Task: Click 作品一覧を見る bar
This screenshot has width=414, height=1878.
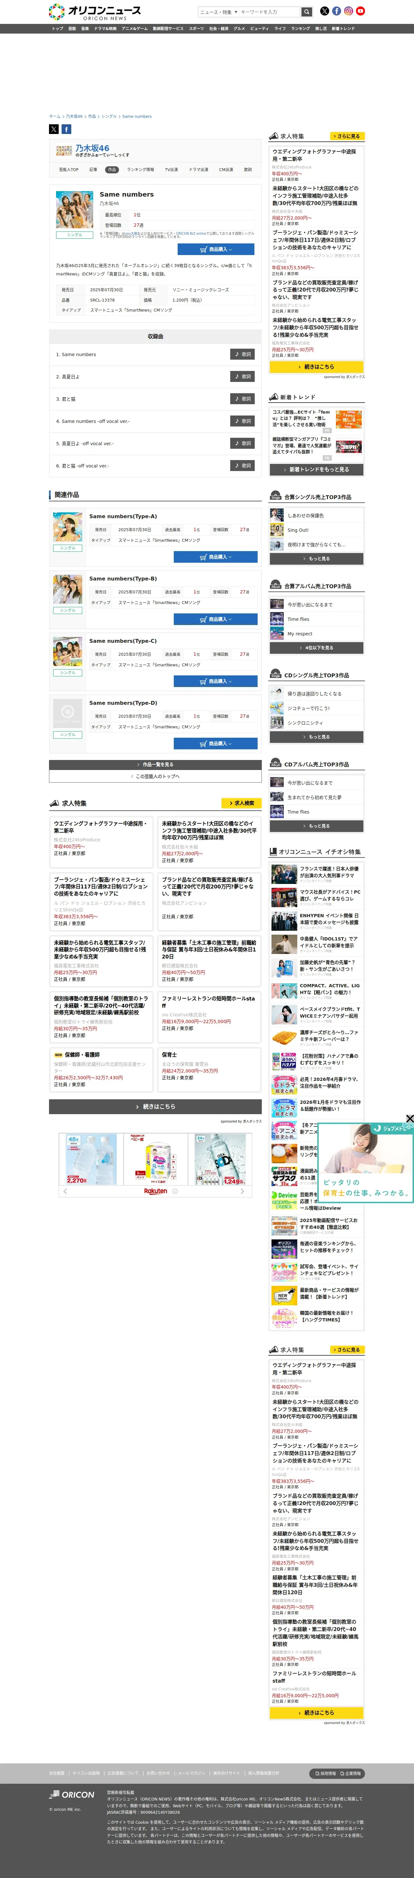Action: (x=155, y=765)
